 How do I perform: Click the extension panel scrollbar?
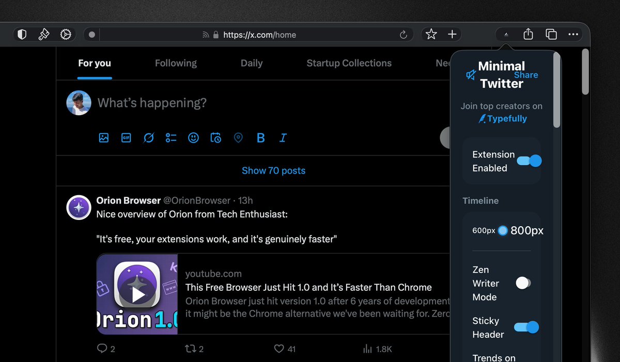557,90
